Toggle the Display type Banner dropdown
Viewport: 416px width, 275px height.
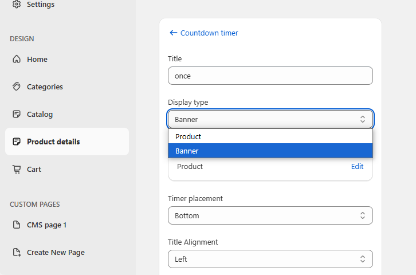270,119
